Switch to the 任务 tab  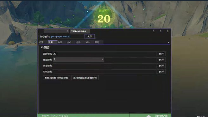tap(79, 42)
